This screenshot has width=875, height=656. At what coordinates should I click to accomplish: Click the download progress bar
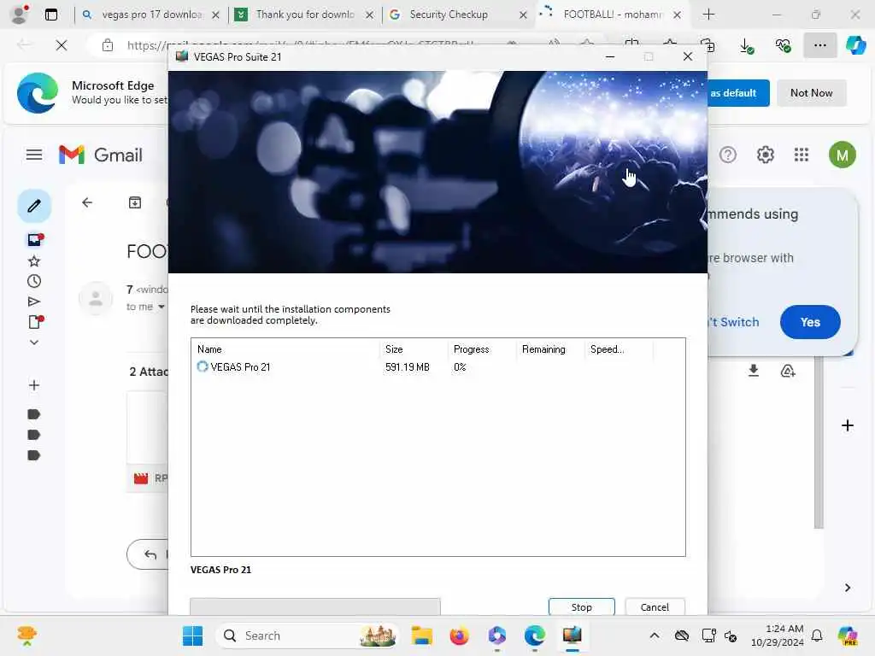tap(315, 607)
